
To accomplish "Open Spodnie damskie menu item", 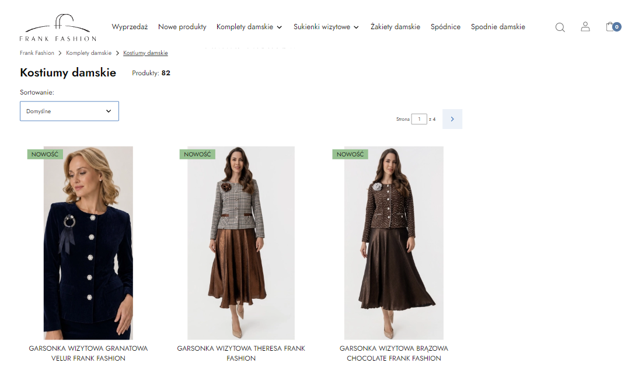I will (x=498, y=27).
